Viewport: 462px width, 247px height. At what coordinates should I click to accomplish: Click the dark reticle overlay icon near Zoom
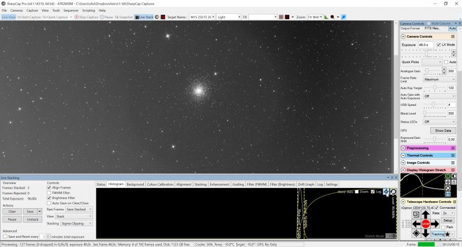[287, 17]
